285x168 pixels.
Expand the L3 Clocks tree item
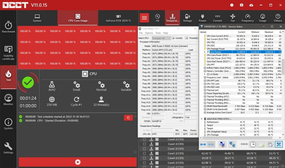pos(205,74)
